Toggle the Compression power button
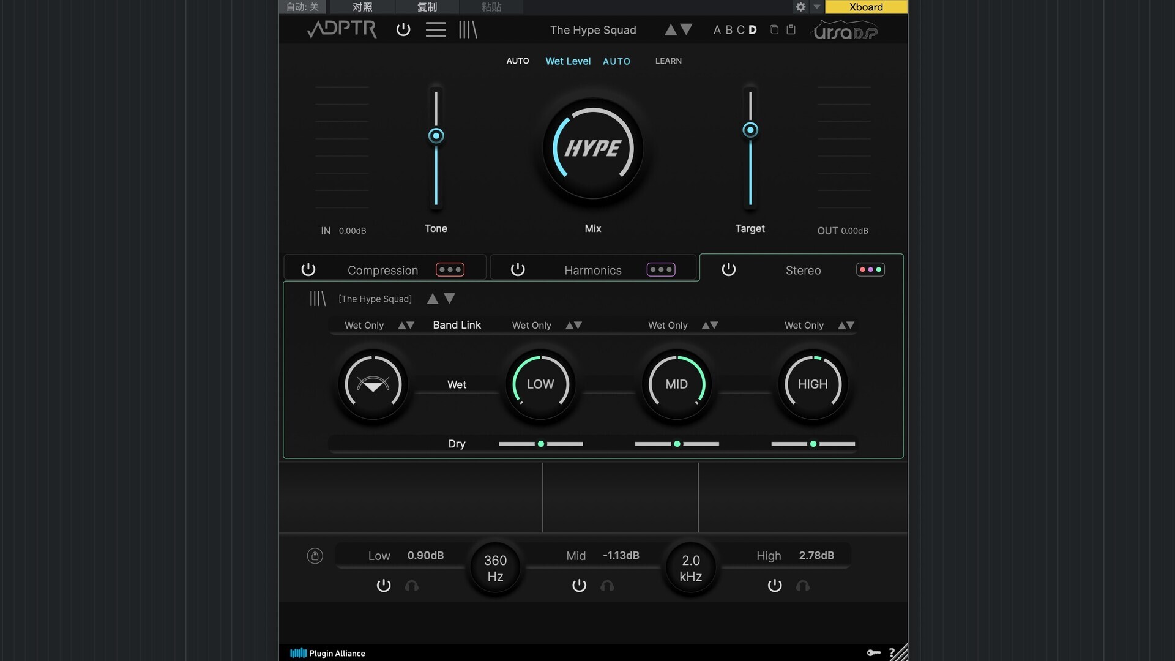 pyautogui.click(x=308, y=269)
